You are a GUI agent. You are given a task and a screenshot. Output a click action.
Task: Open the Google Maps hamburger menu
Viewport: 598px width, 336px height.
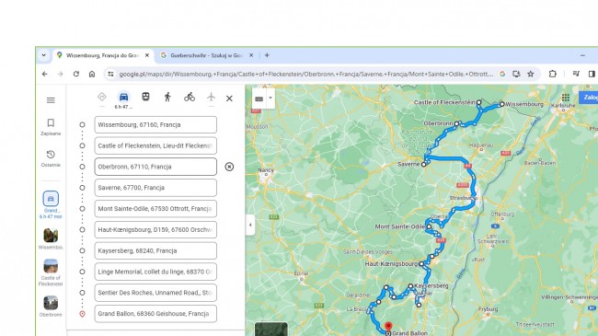(51, 100)
